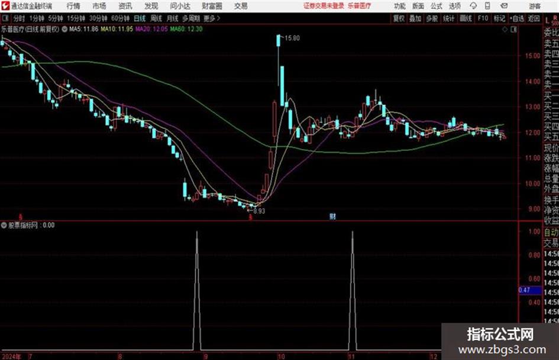Switch to 15分钟 period
Viewport: 559px width, 360px height.
tap(76, 18)
